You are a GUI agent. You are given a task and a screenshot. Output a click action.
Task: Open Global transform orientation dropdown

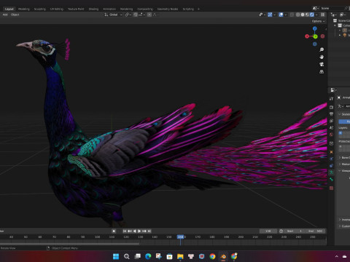click(113, 15)
